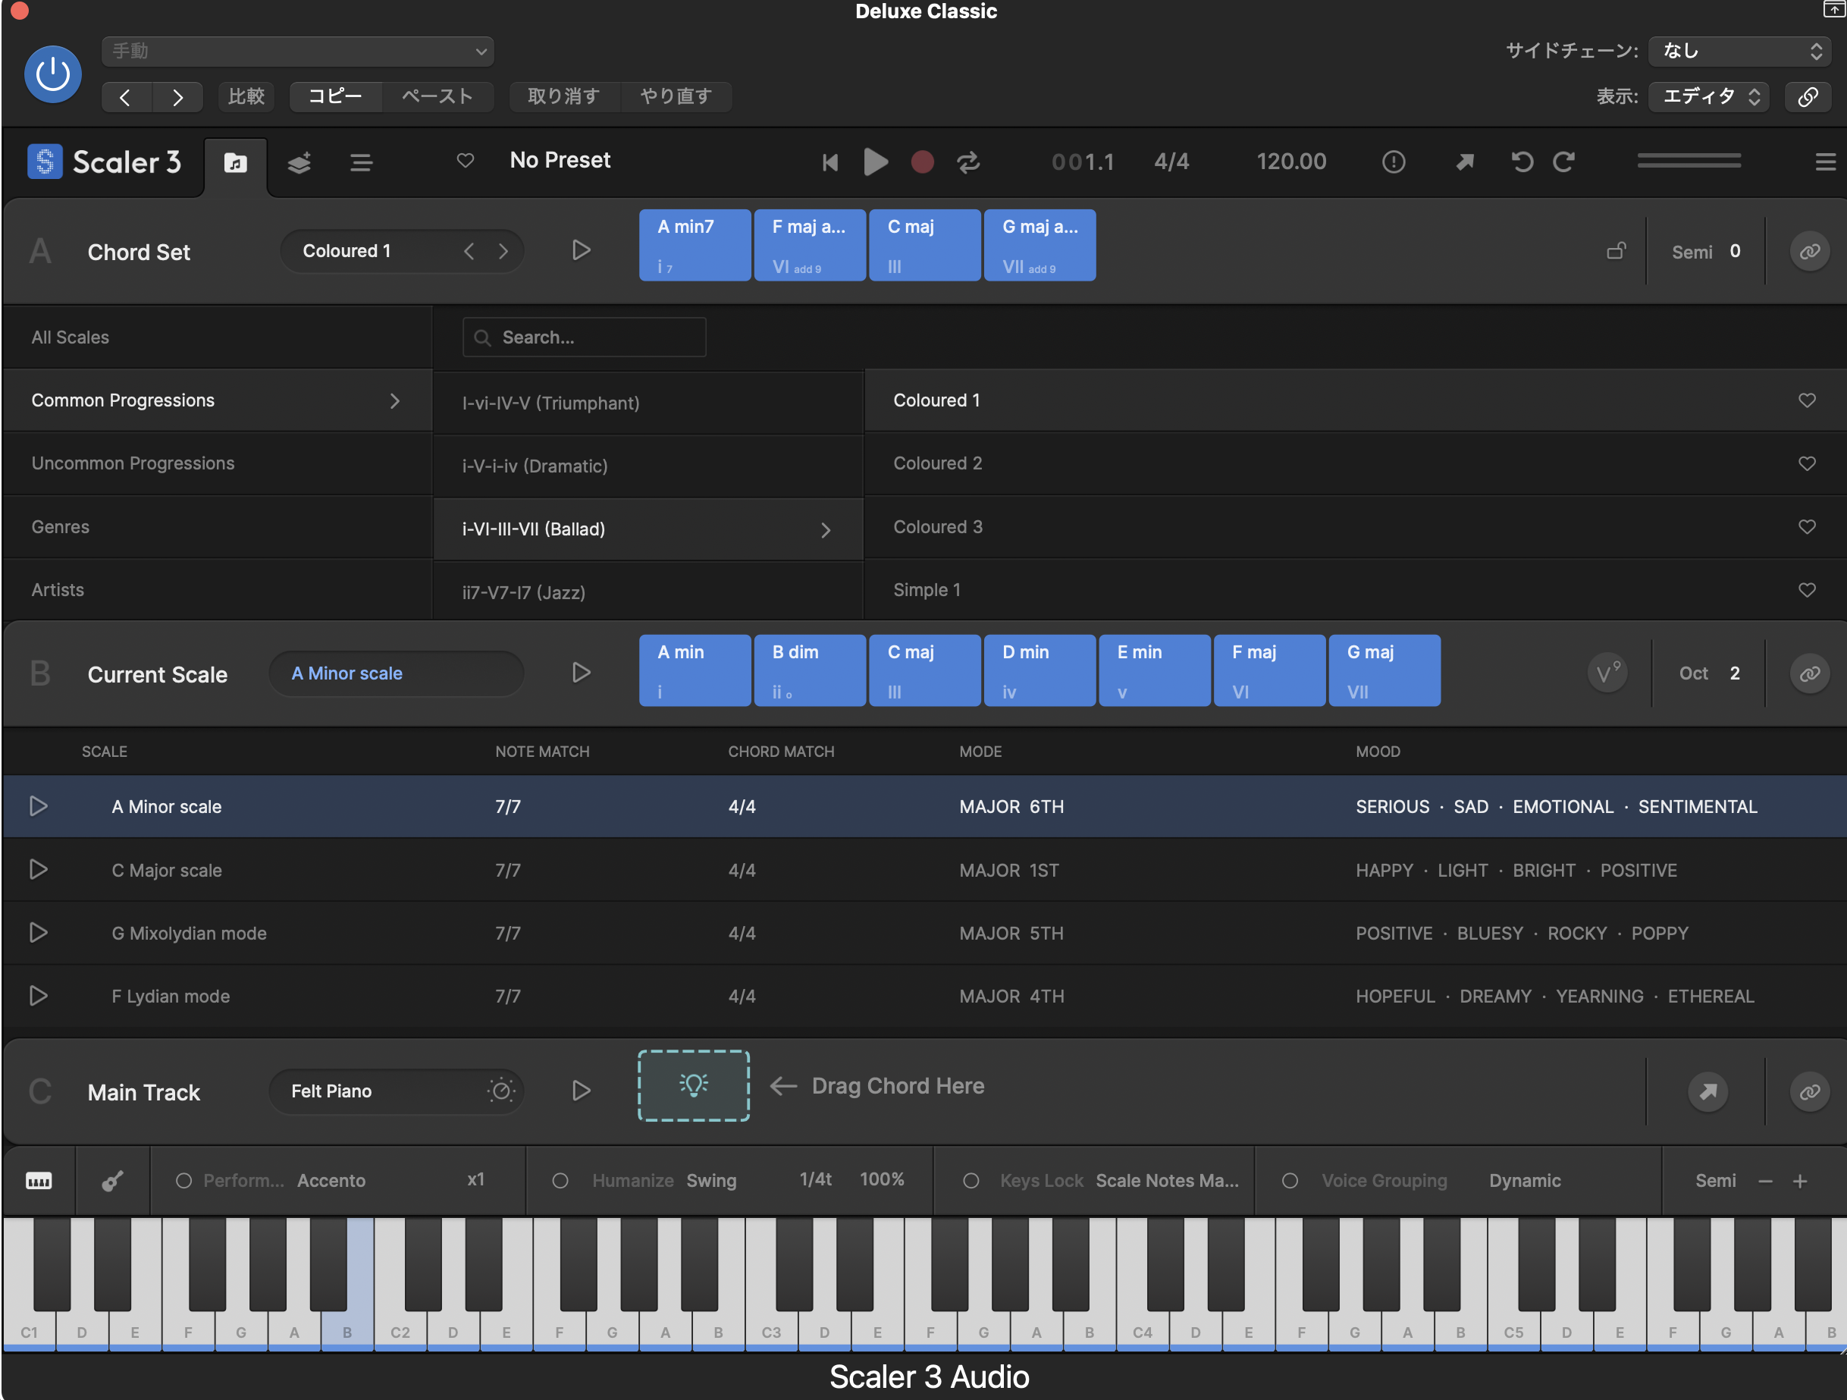Go to next chord set after Coloured 1
The width and height of the screenshot is (1847, 1400).
tap(503, 252)
